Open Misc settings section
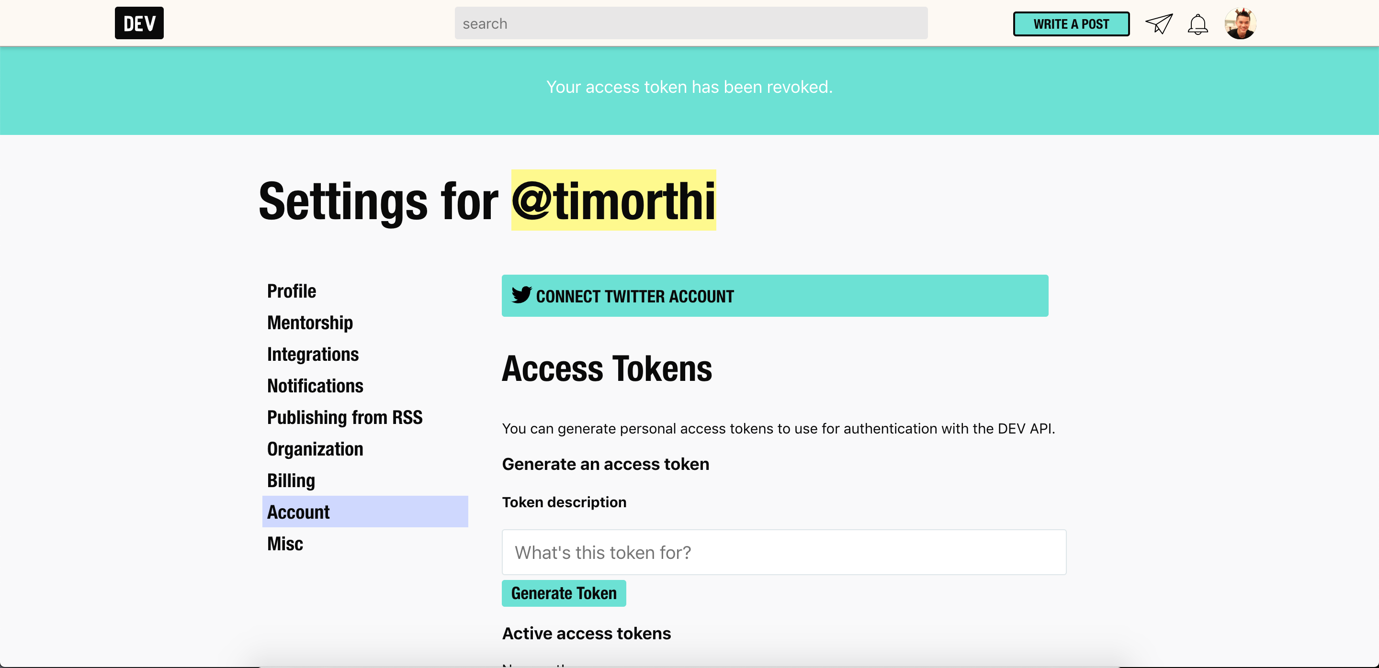Screen dimensions: 1379x668 pyautogui.click(x=285, y=544)
